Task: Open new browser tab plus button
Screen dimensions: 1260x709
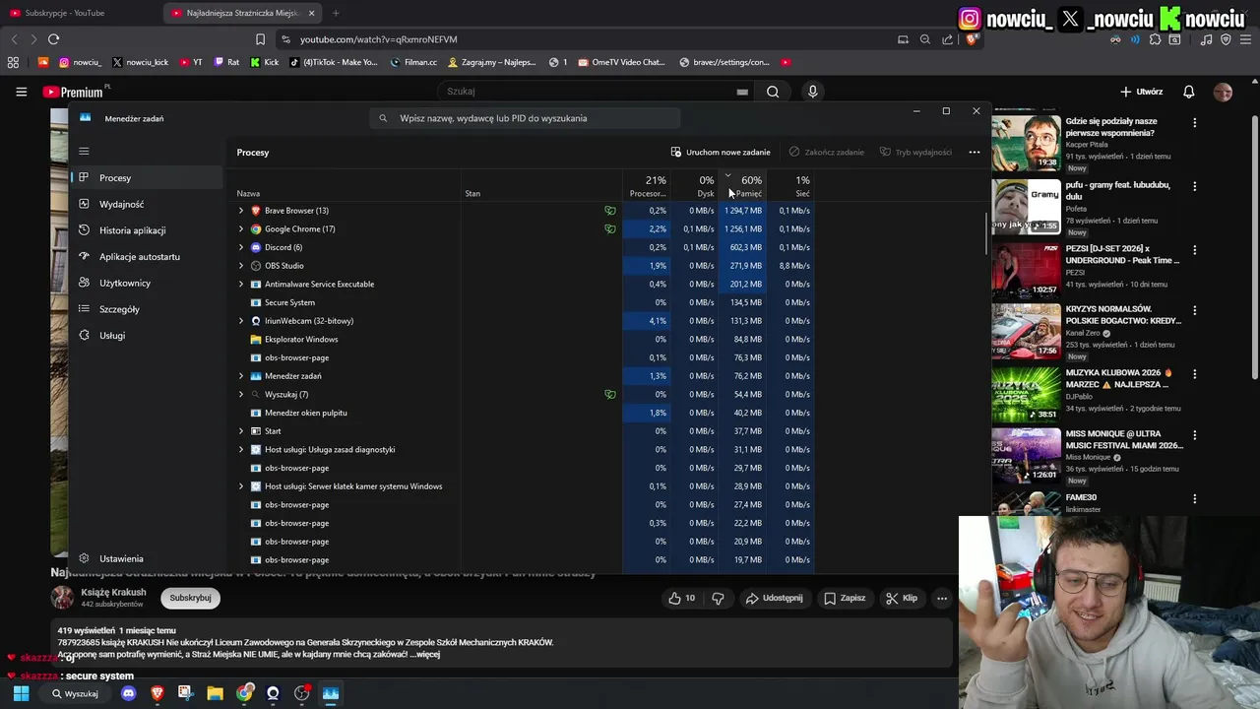Action: (x=336, y=13)
